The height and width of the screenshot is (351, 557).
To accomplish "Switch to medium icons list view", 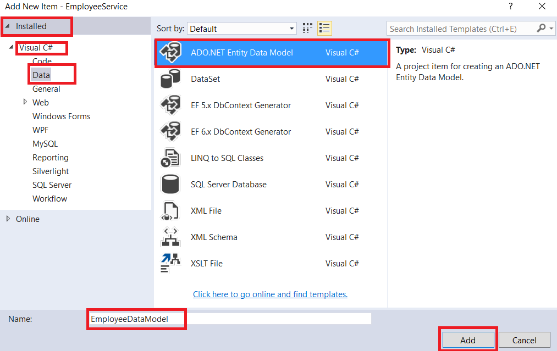I will (324, 29).
